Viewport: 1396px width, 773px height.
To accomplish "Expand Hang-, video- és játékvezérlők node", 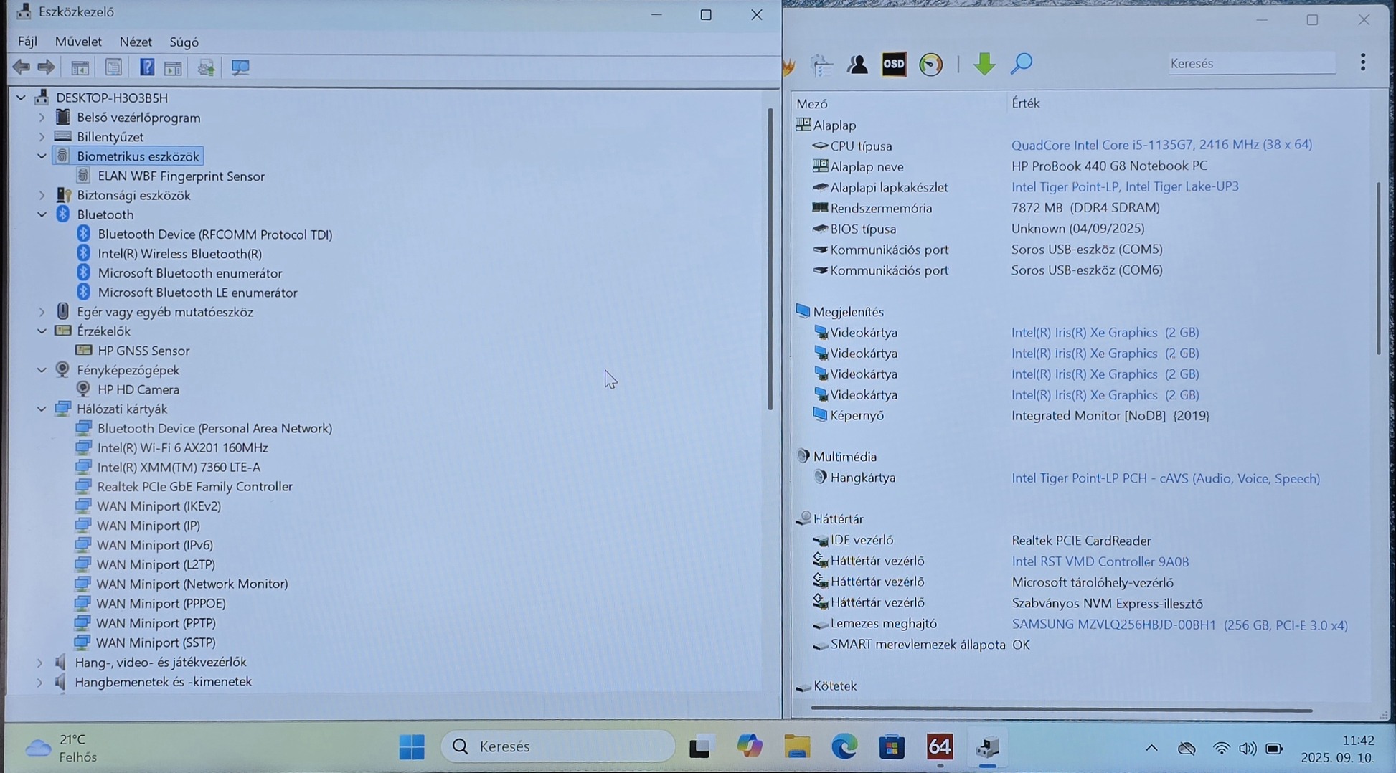I will 40,662.
